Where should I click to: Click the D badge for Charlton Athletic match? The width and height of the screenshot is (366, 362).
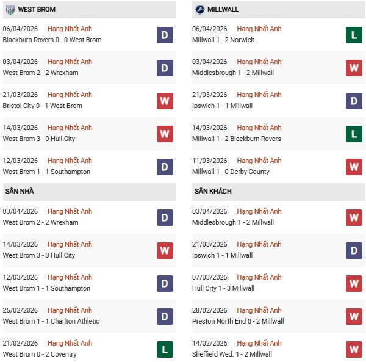[165, 316]
